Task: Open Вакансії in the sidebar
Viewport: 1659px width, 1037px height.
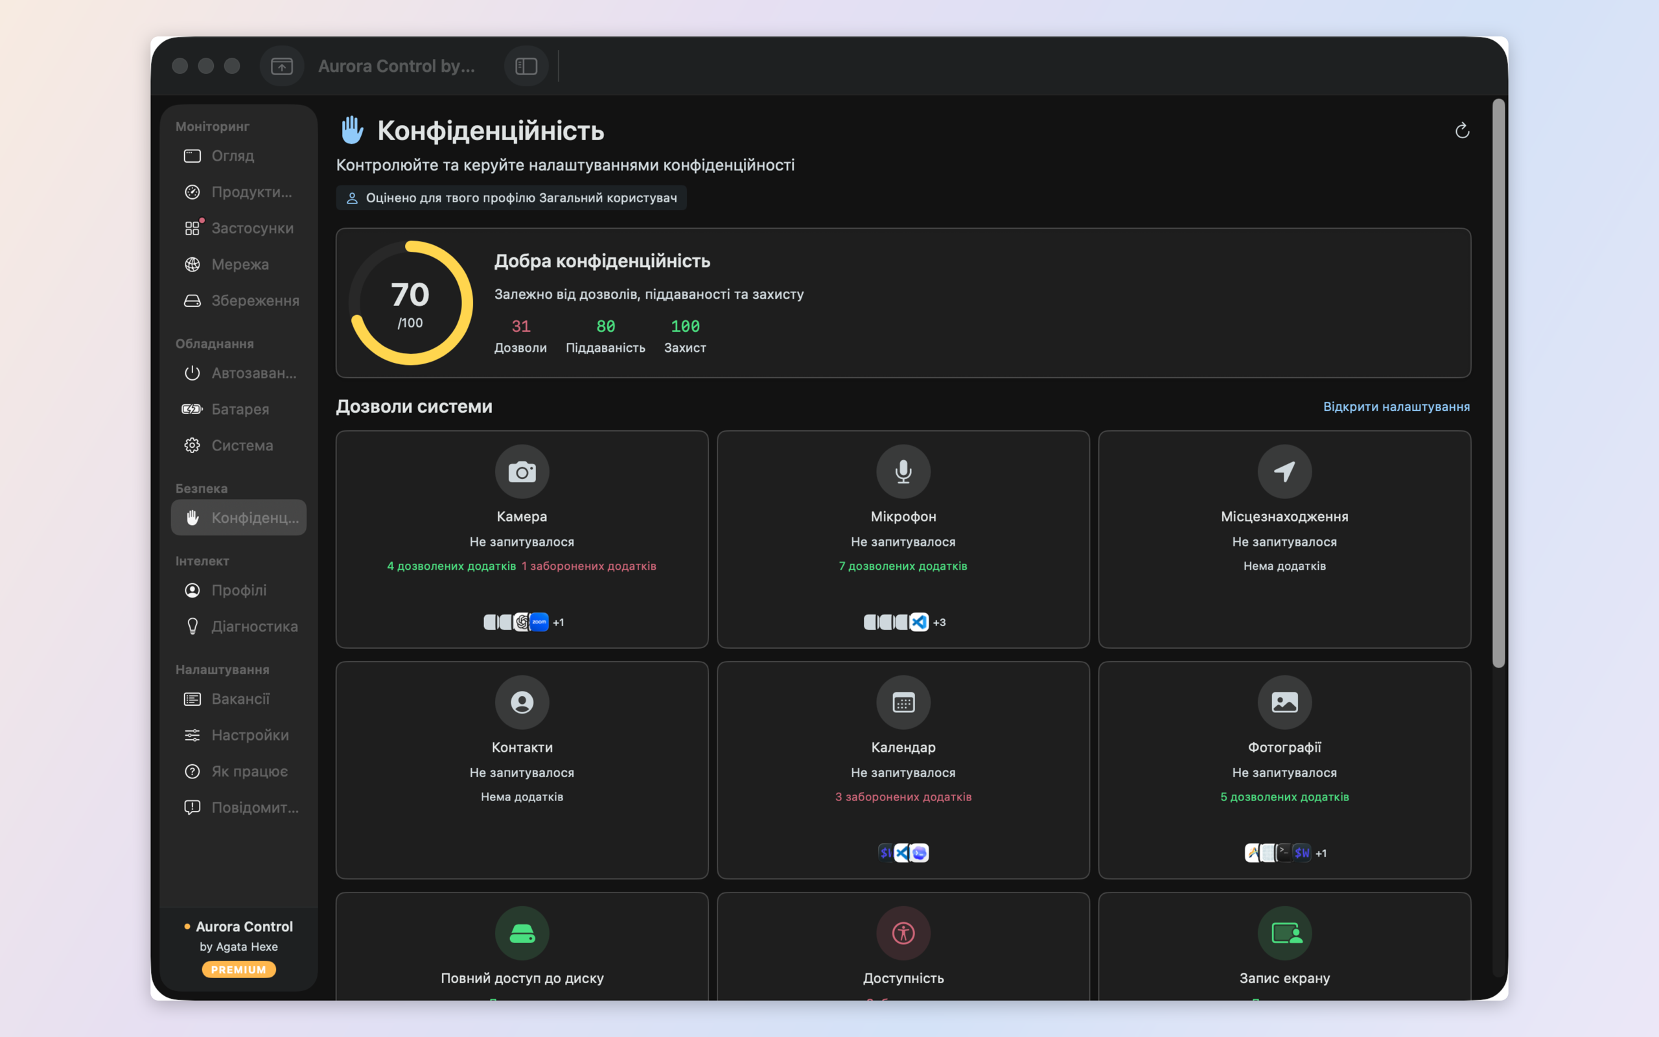Action: (238, 699)
